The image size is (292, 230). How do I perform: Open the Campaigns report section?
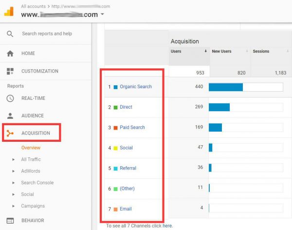33,206
